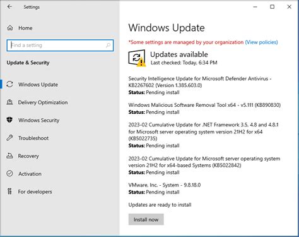Open the For developers page
This screenshot has height=237, width=299.
coord(35,191)
